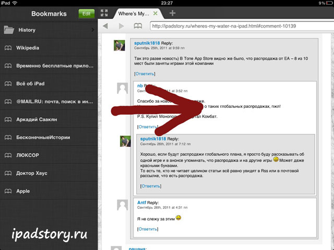Click the History folder icon

[9, 30]
